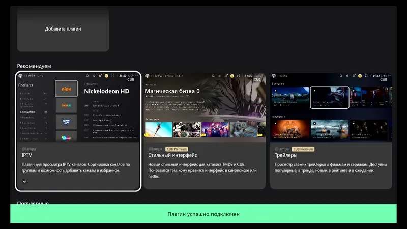The height and width of the screenshot is (229, 407).
Task: Click the @lampa author label on the Трейлеры card
Action: tap(282, 149)
